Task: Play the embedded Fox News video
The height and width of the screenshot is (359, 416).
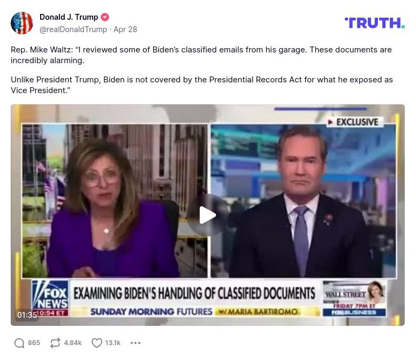Action: (x=208, y=215)
